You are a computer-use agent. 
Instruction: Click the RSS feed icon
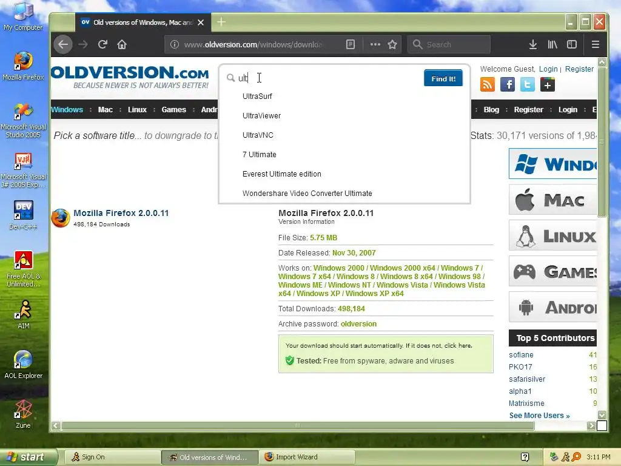point(488,84)
